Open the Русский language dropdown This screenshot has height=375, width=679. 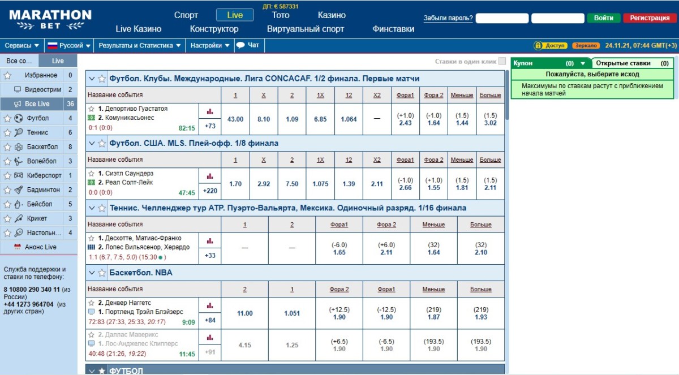[x=66, y=45]
